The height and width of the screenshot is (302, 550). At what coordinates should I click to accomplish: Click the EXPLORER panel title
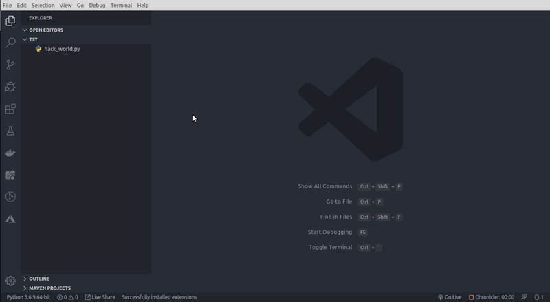[41, 18]
